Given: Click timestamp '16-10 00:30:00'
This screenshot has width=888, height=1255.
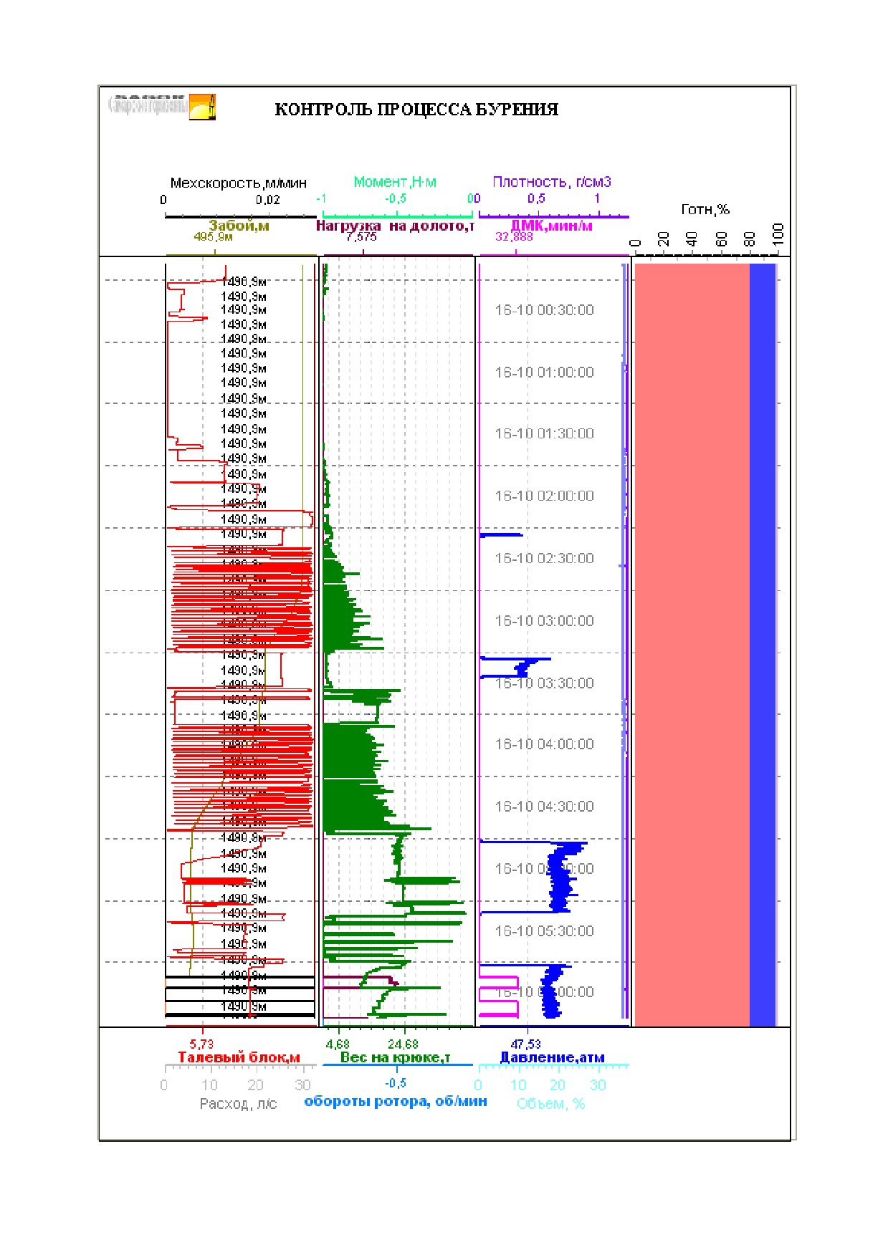Looking at the screenshot, I should [x=544, y=310].
